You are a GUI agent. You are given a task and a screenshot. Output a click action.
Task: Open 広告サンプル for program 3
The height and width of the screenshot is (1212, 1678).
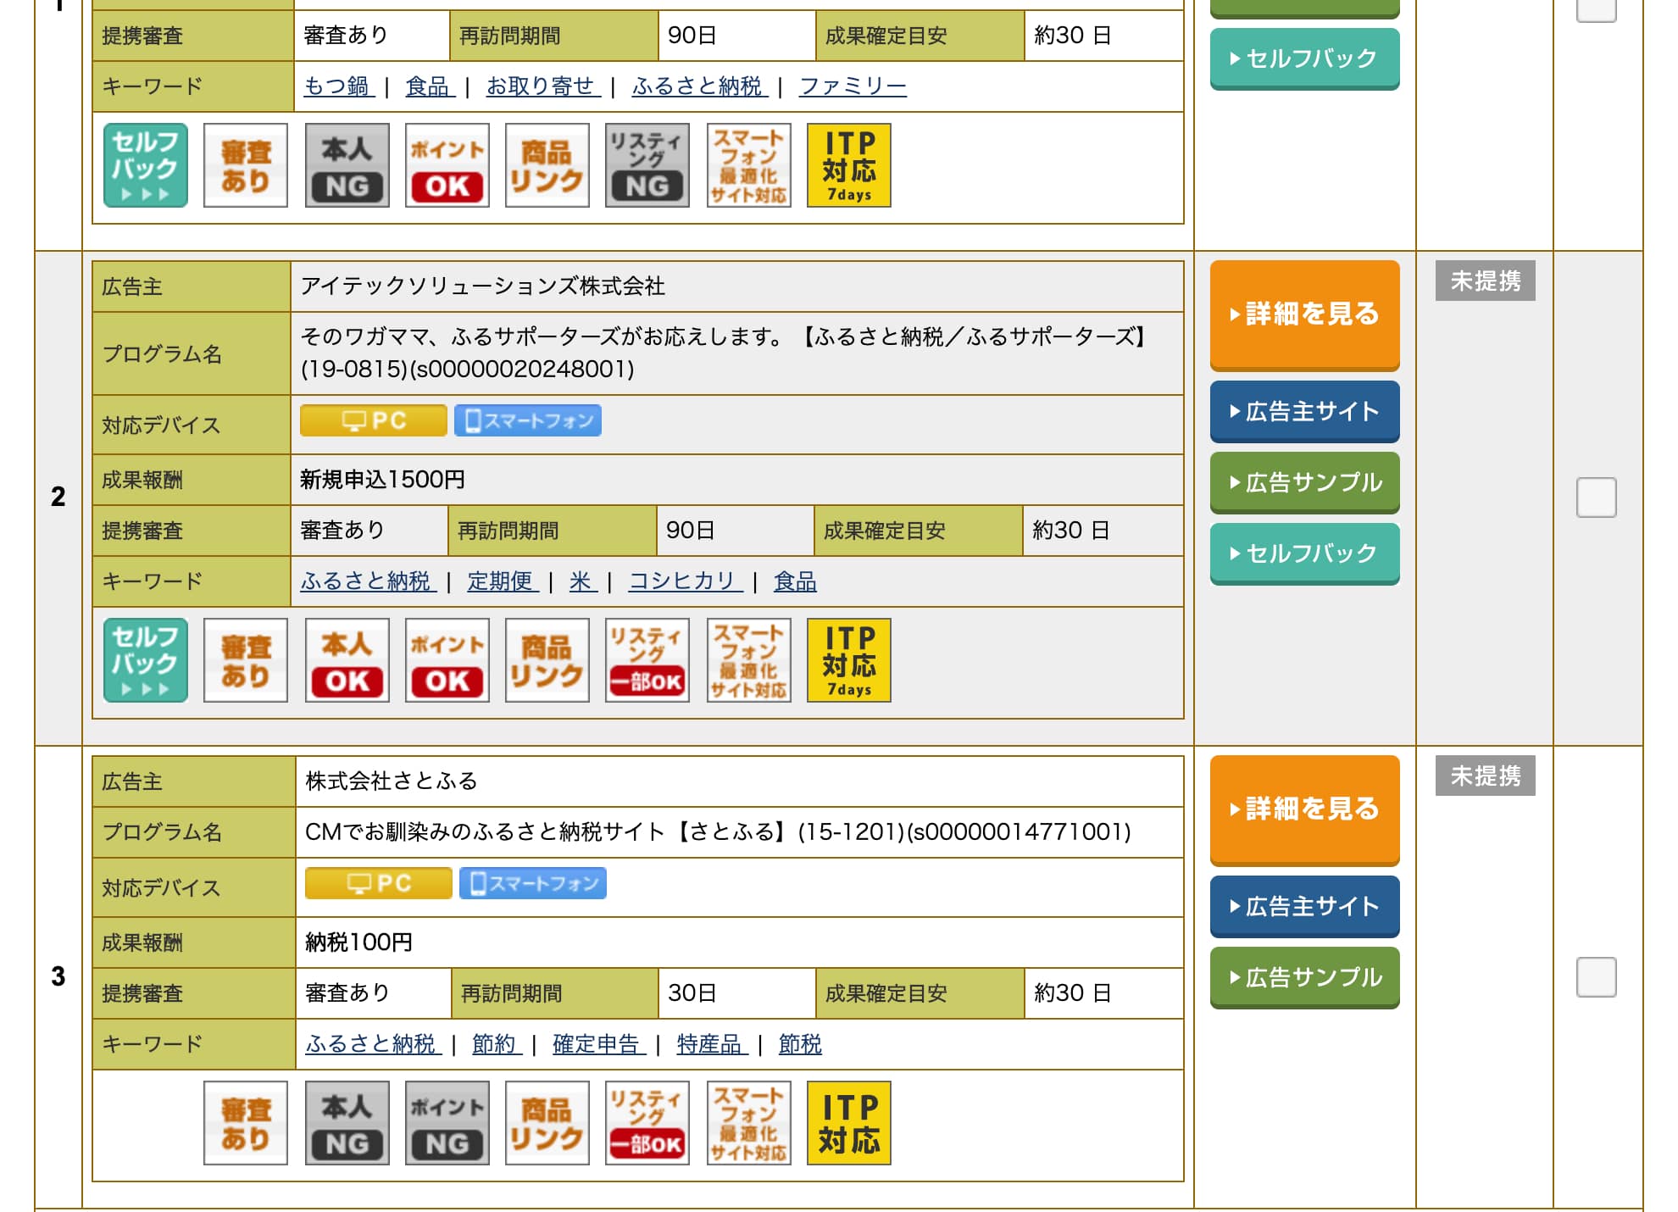point(1304,978)
